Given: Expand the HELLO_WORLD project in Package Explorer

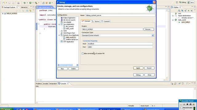Looking at the screenshot, I should [x=3, y=13].
